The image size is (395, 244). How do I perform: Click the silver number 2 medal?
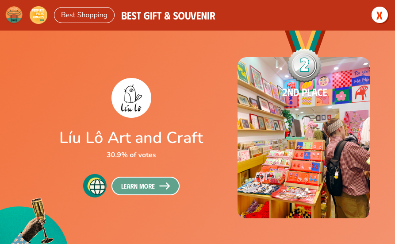click(x=304, y=65)
